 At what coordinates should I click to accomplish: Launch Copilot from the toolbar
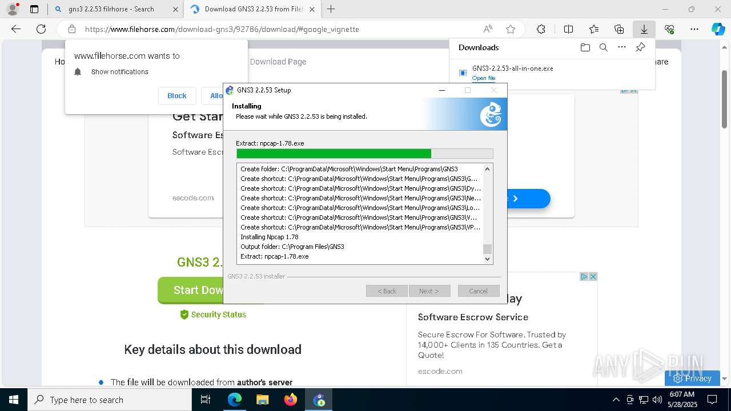pos(718,29)
